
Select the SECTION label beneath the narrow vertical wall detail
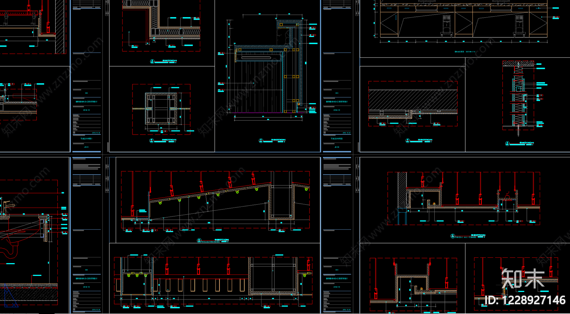(x=527, y=143)
